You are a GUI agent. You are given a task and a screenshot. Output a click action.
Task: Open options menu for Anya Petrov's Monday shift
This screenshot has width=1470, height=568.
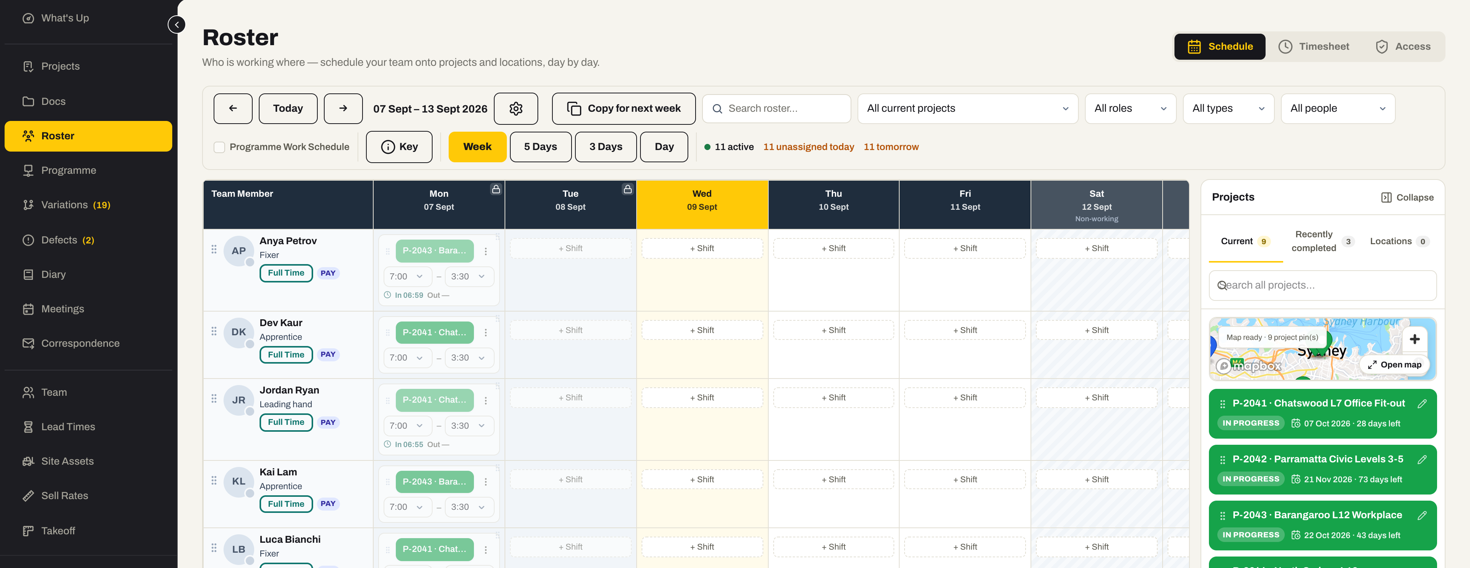pos(486,251)
